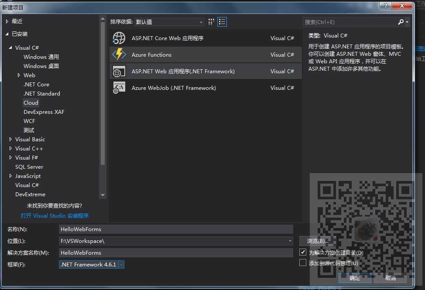Screen dimensions: 425x290
Task: Select Windows 桌面 category
Action: point(41,66)
